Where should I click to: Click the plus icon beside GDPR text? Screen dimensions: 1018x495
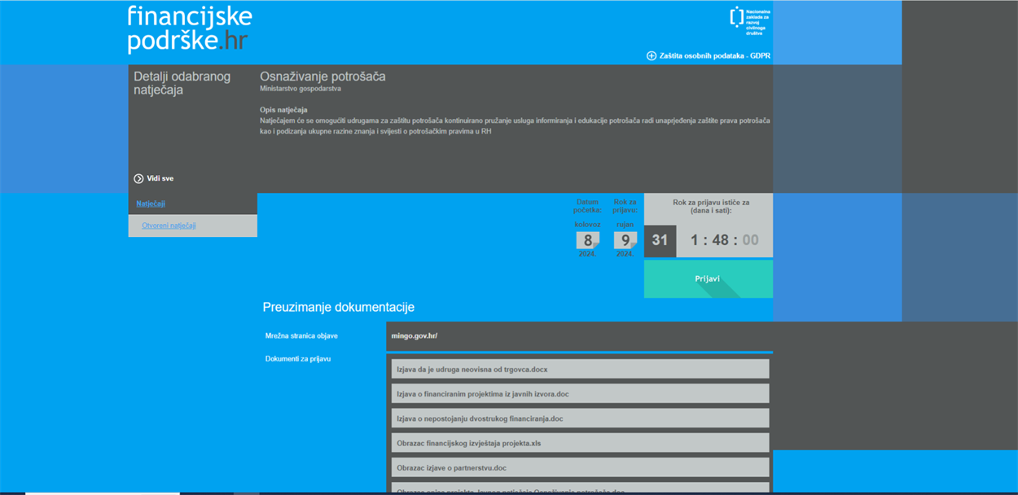pyautogui.click(x=652, y=56)
